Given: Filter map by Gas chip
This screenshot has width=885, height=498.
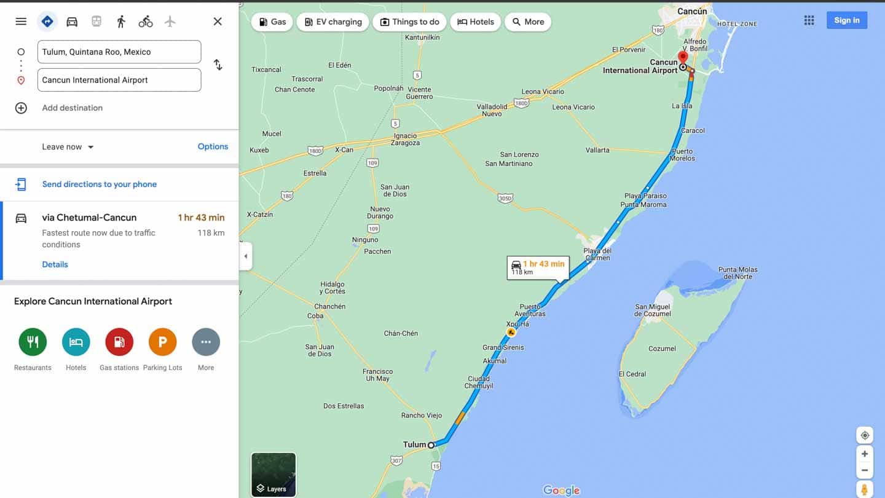Looking at the screenshot, I should click(272, 22).
